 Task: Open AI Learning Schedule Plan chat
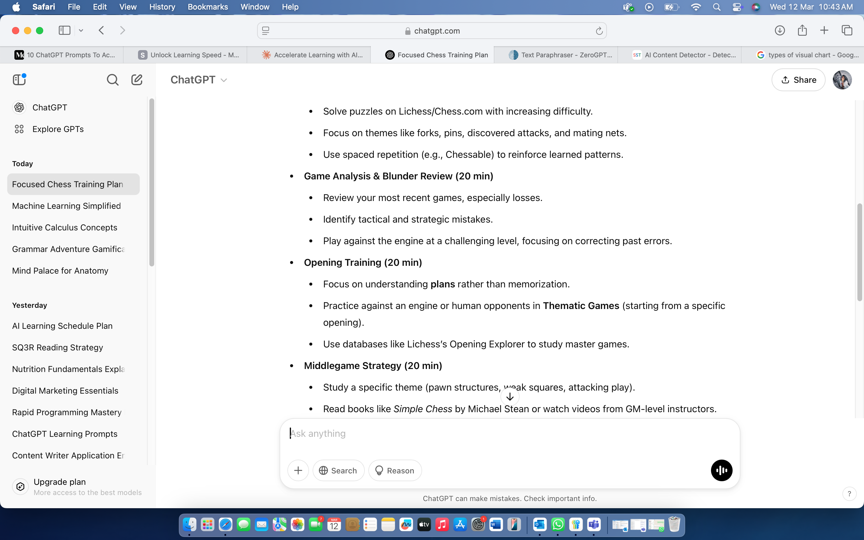click(73, 326)
